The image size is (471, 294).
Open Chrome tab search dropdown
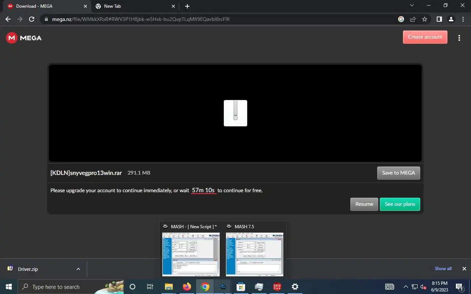pyautogui.click(x=411, y=6)
